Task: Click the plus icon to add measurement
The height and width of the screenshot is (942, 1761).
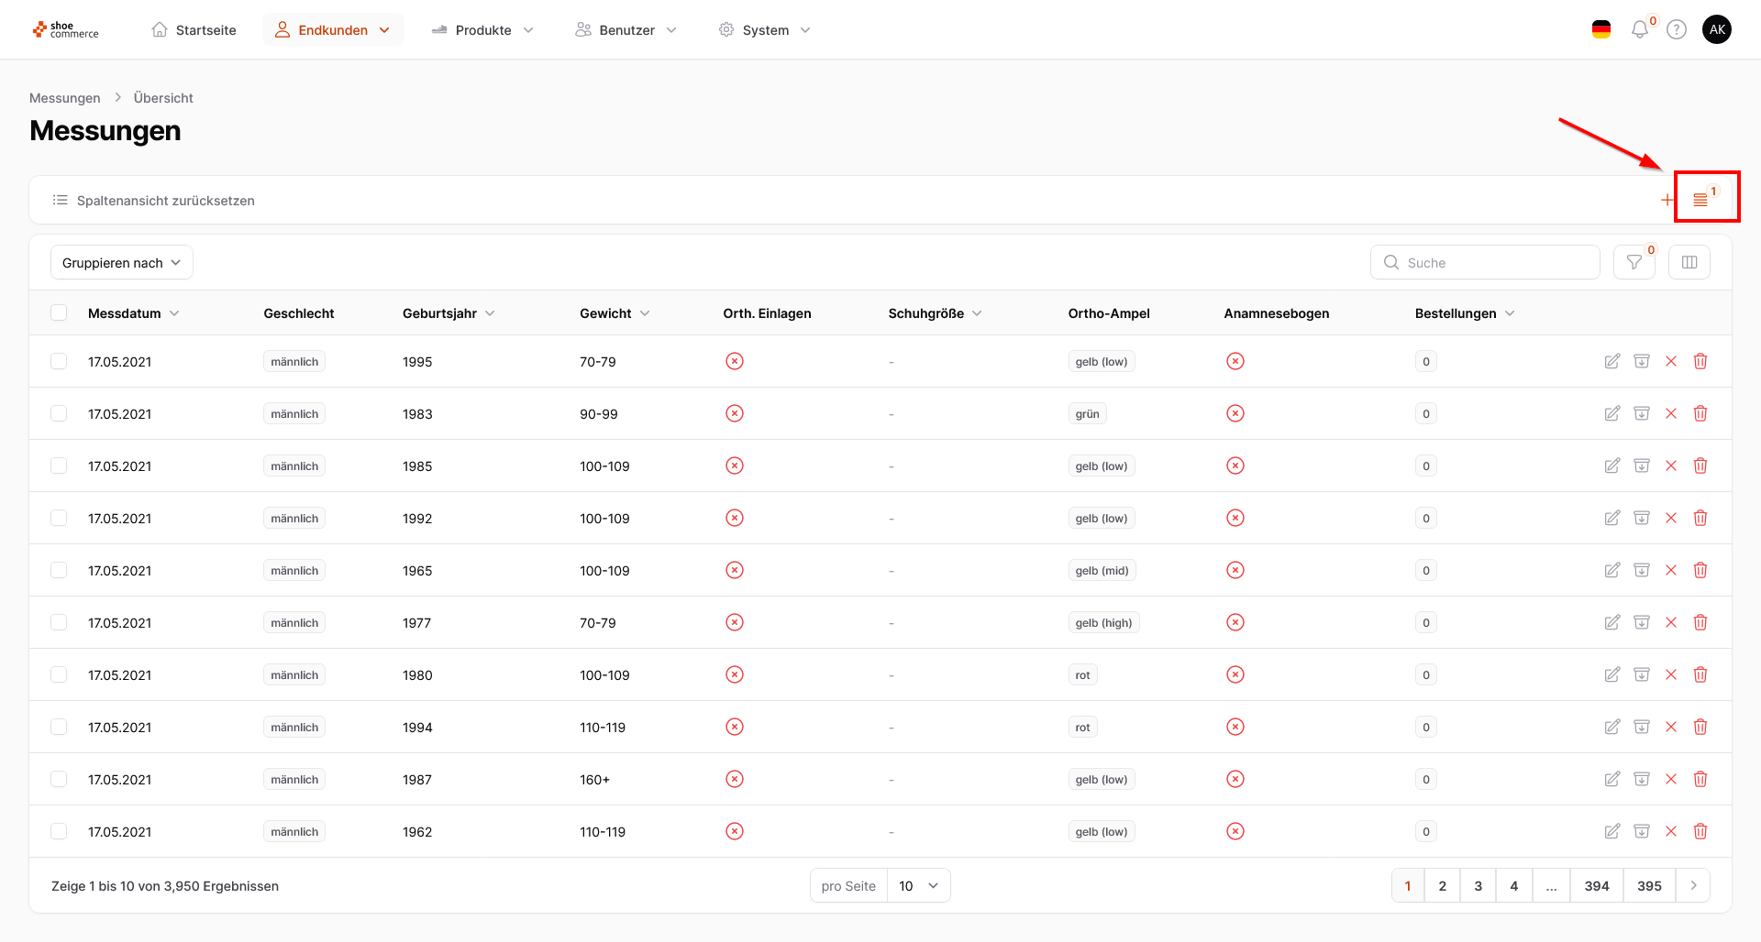Action: coord(1667,200)
